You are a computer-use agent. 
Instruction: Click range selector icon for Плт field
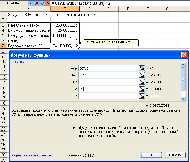click(x=142, y=75)
